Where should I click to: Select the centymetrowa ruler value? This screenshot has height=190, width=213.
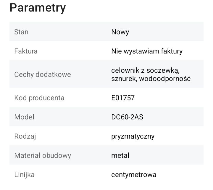click(x=134, y=175)
